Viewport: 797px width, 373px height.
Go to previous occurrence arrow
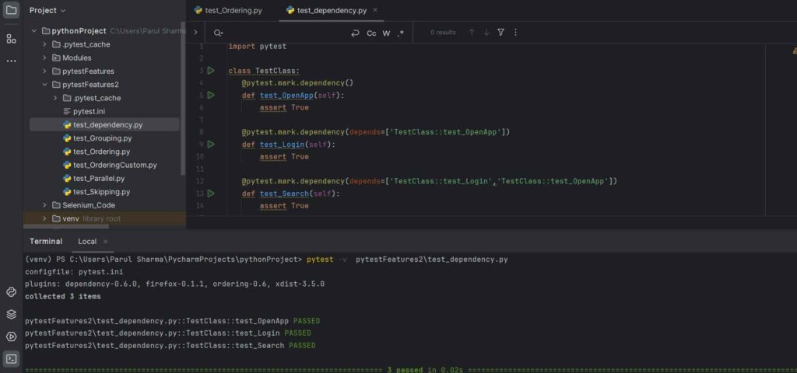[x=472, y=33]
